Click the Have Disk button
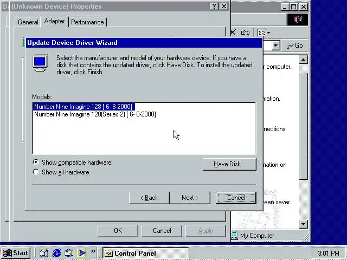The image size is (347, 260). [229, 164]
